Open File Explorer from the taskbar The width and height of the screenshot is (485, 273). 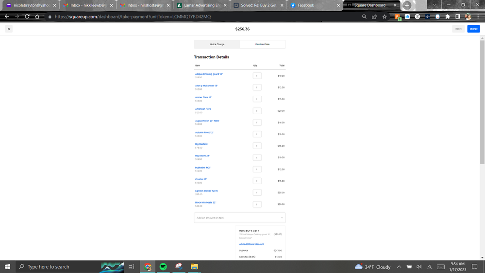click(x=194, y=267)
